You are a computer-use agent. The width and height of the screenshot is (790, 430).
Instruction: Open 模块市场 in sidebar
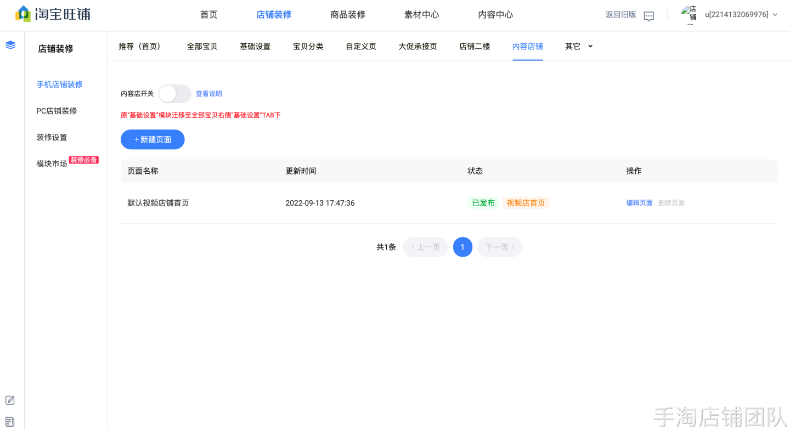tap(52, 163)
